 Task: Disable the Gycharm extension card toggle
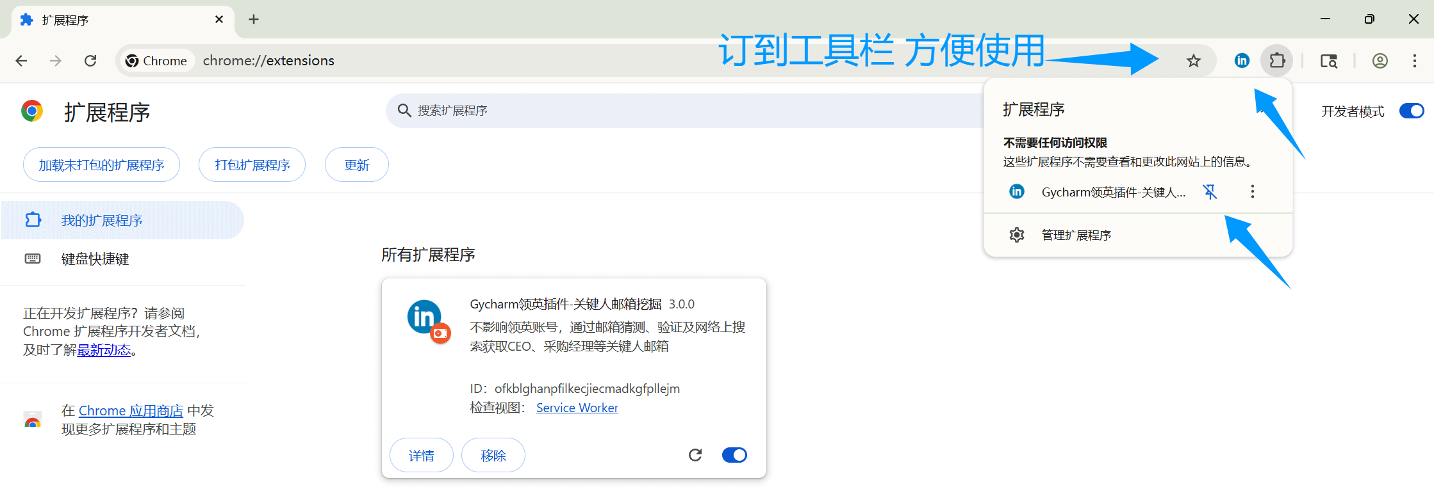[x=734, y=455]
